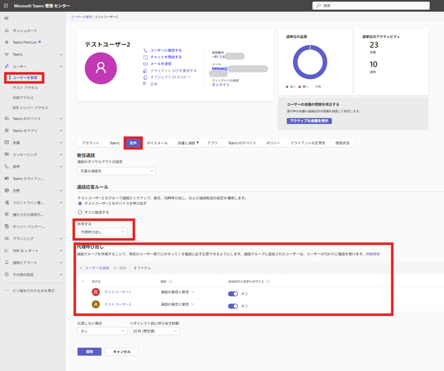Open 外部アクセス sidebar item
The height and width of the screenshot is (371, 444).
tap(23, 98)
